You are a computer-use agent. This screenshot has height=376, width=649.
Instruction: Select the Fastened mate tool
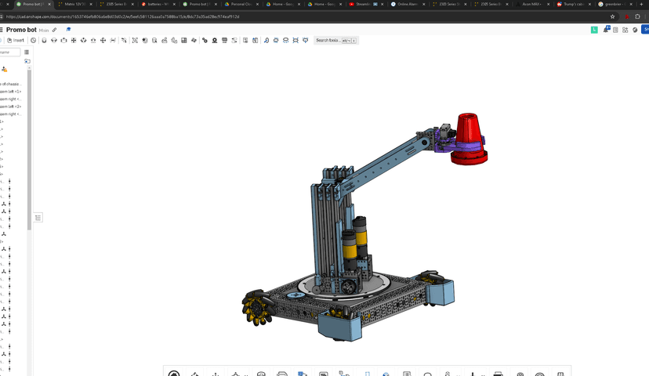click(45, 40)
